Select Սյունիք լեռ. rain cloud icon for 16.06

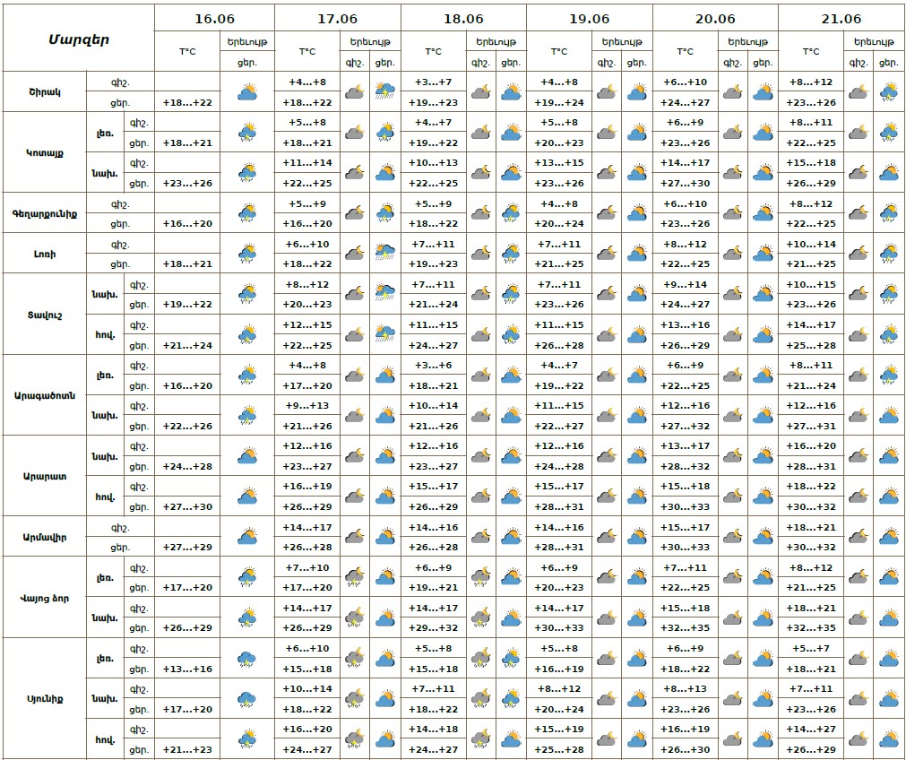point(247,658)
